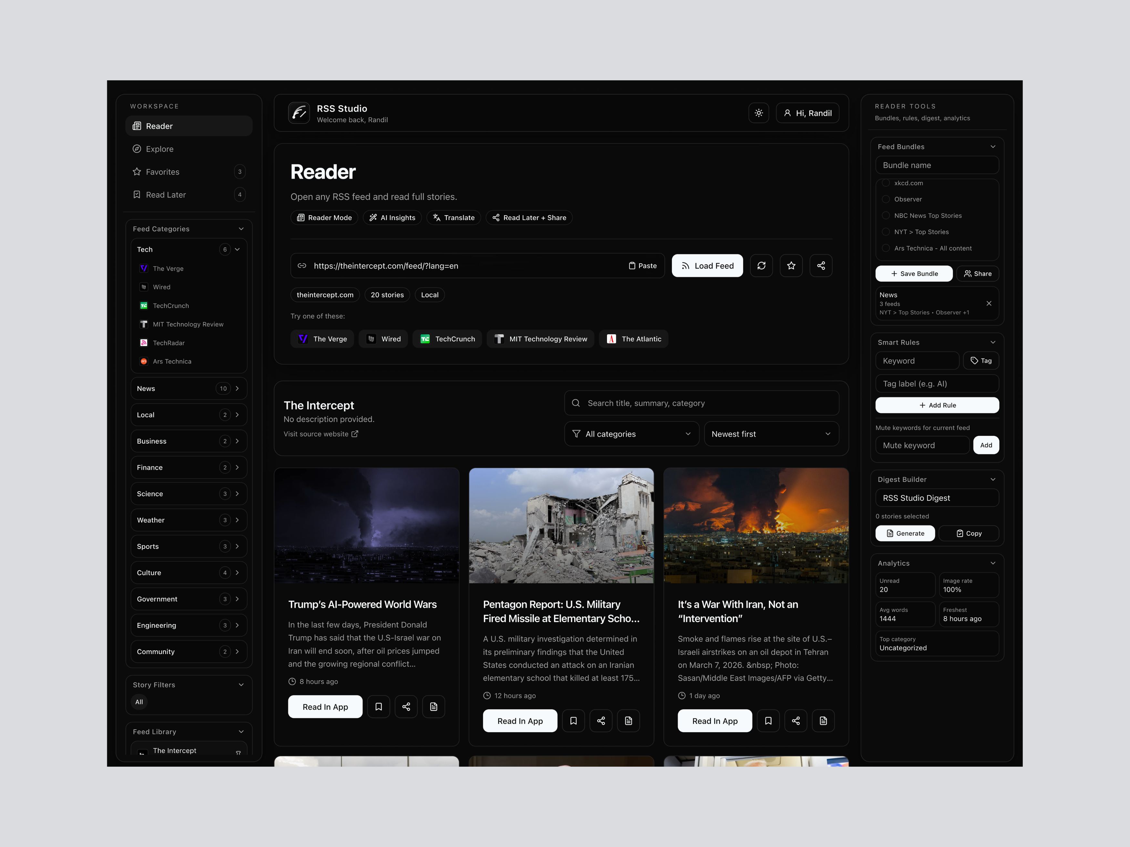Open the Newest first sort dropdown

click(771, 434)
